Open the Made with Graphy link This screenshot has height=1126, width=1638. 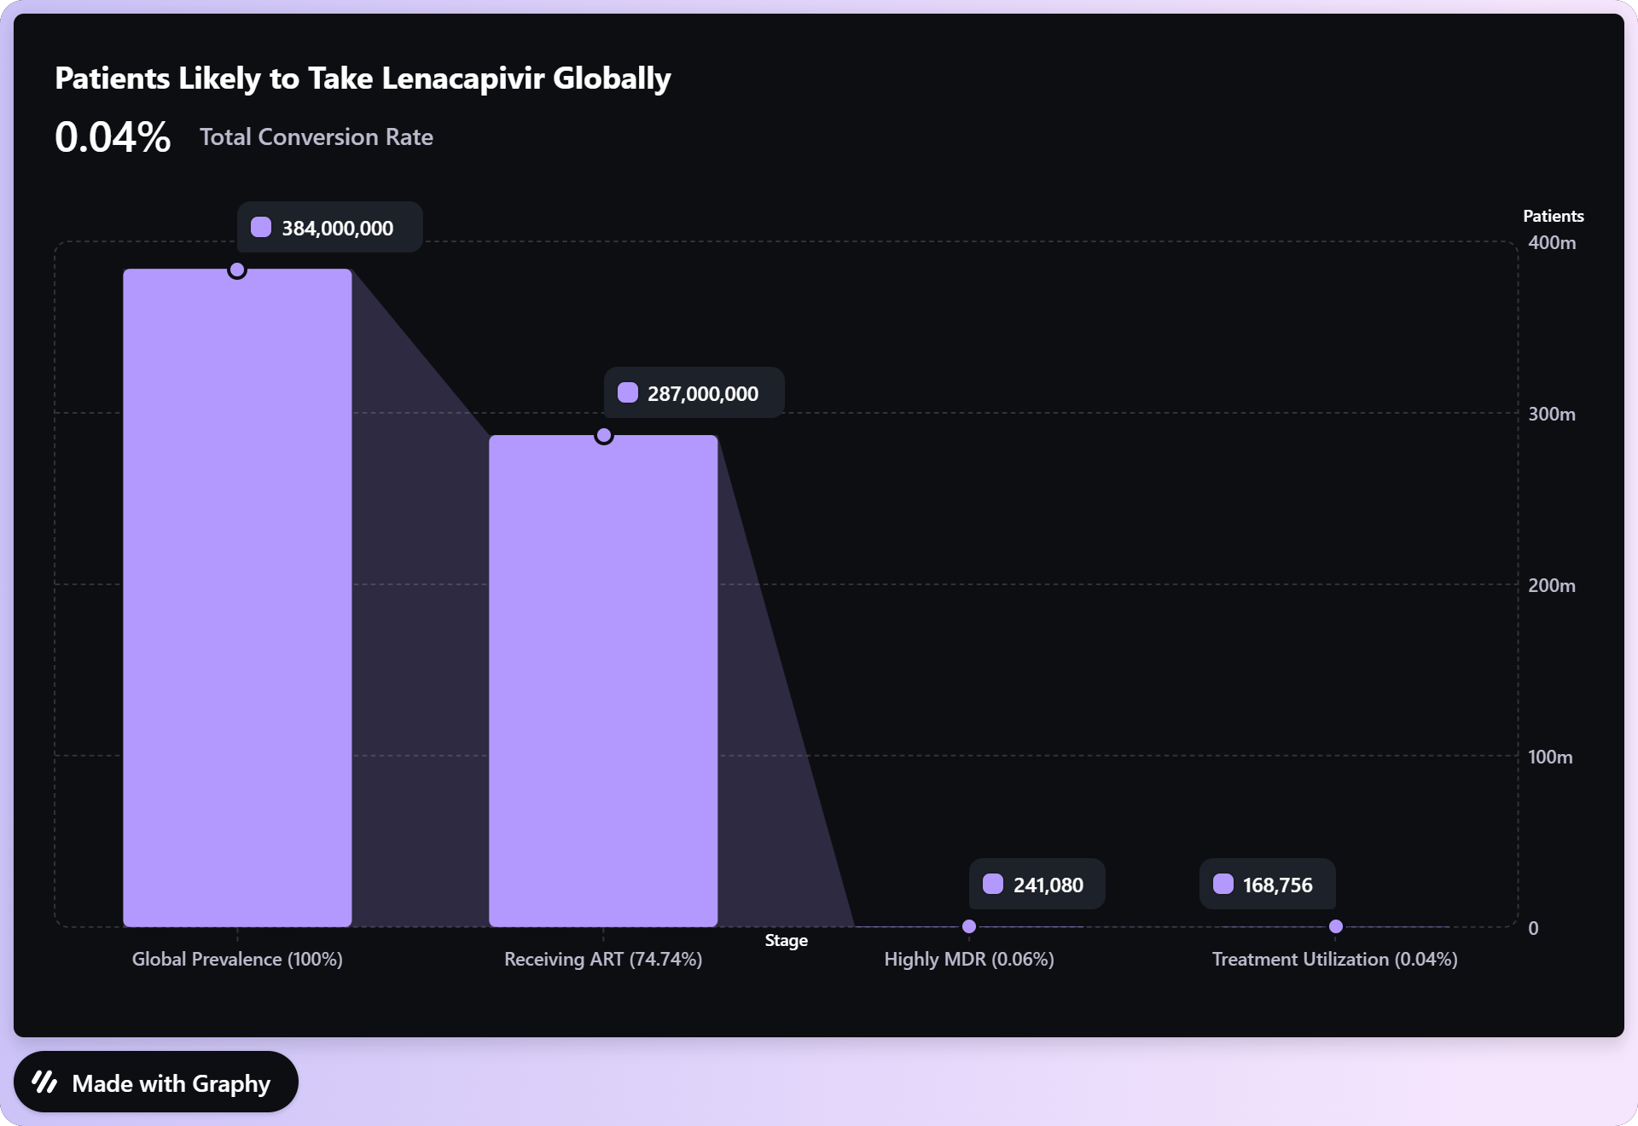coord(156,1082)
